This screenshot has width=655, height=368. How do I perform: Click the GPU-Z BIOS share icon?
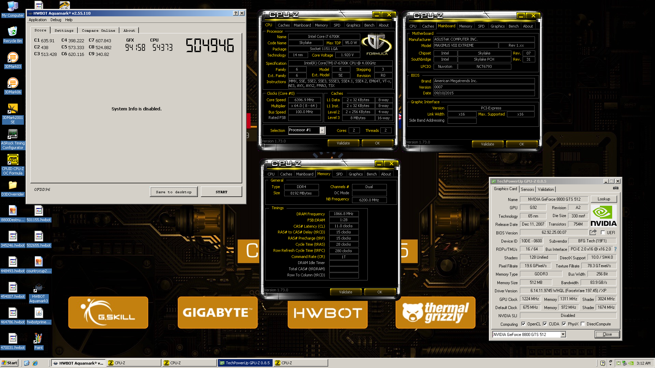click(x=593, y=232)
